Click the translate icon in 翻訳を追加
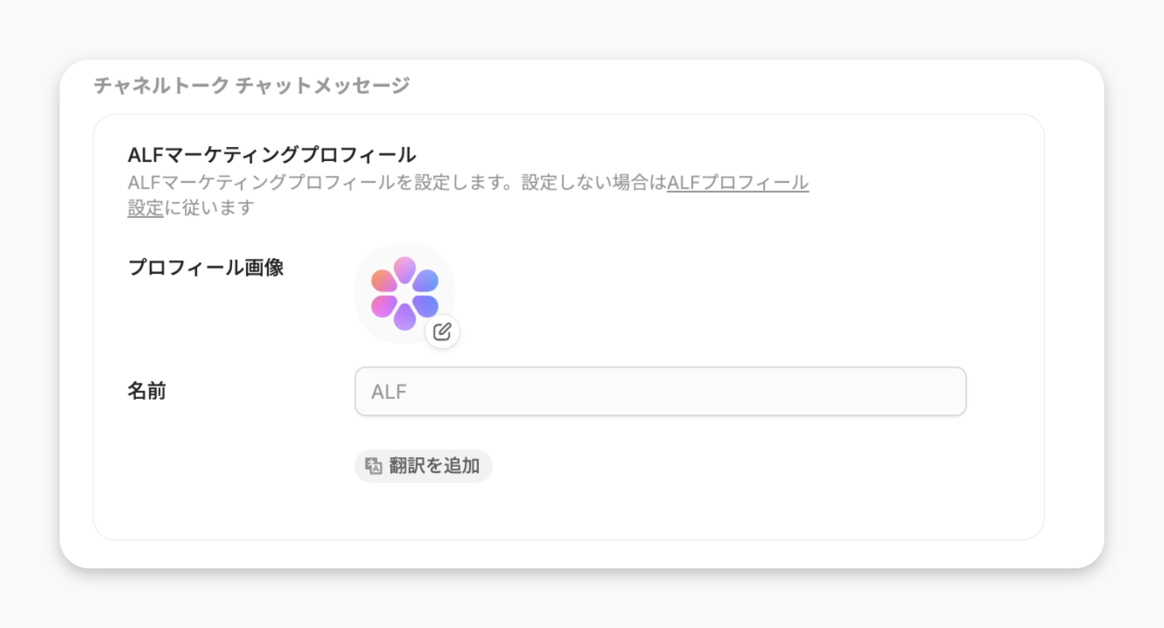This screenshot has width=1164, height=628. tap(373, 466)
